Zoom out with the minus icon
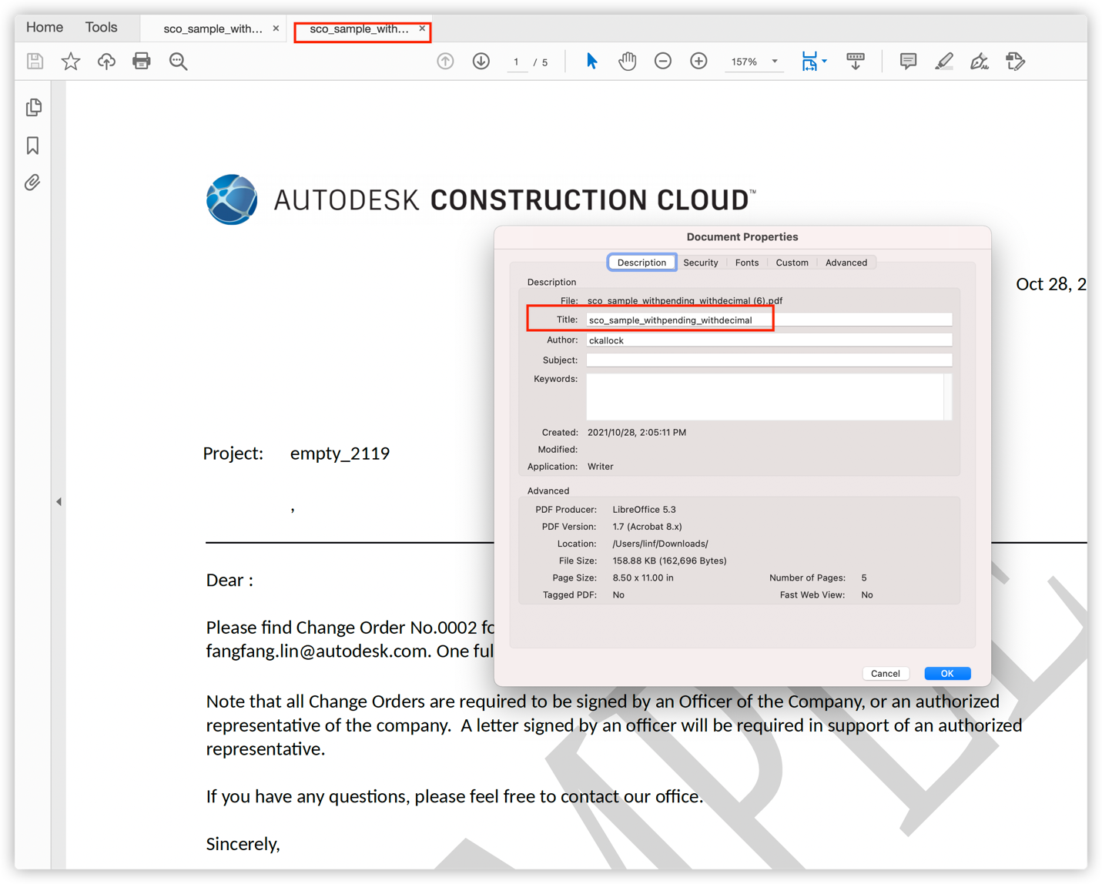 pos(663,62)
